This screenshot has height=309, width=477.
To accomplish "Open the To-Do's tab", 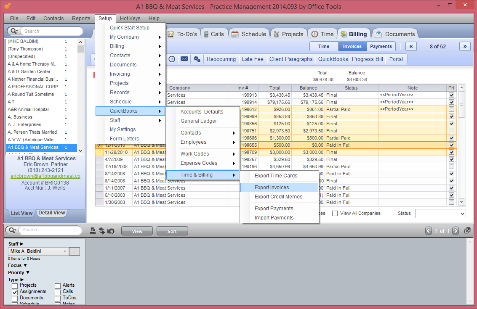I will coord(183,34).
